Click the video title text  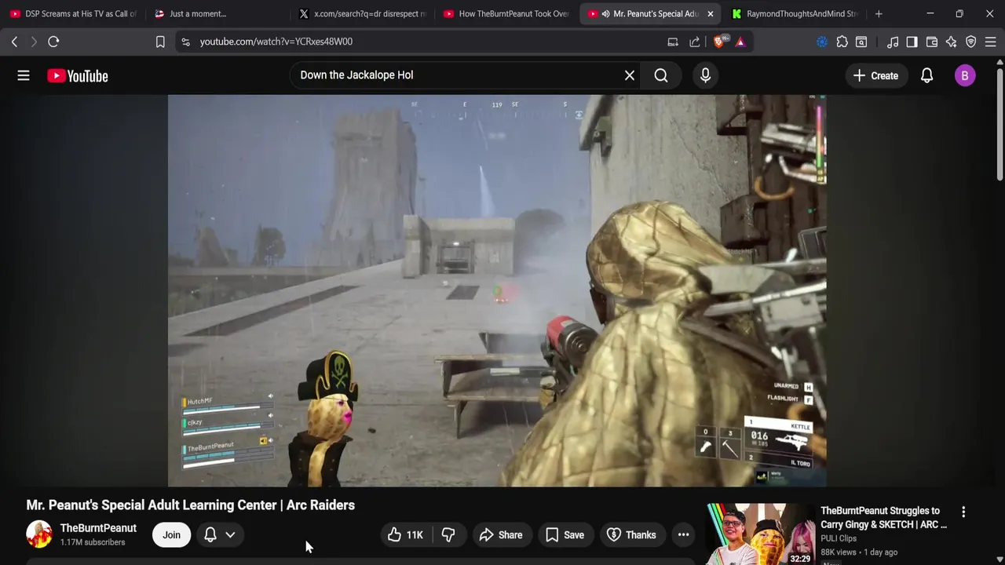click(x=191, y=505)
